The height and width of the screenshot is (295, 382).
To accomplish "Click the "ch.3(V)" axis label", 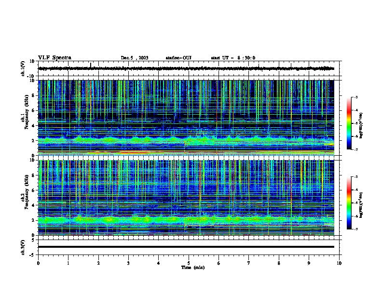I will [x=23, y=247].
